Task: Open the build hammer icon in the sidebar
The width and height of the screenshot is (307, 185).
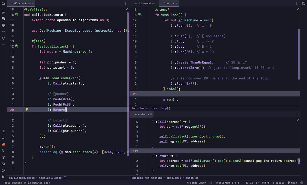Action: pyautogui.click(x=3, y=157)
